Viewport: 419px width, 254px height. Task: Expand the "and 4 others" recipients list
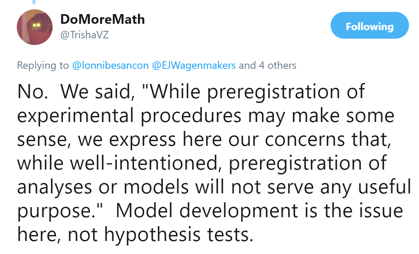click(x=268, y=65)
